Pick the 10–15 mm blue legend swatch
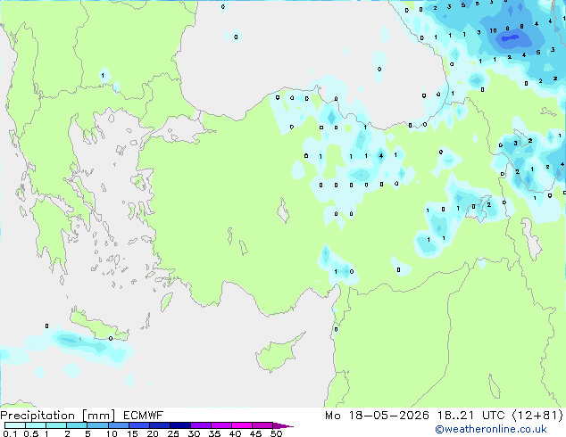The image size is (566, 437). (118, 425)
